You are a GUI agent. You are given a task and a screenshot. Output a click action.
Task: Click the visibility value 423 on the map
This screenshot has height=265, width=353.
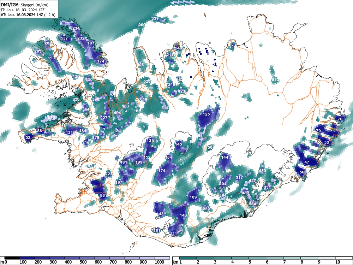click(x=181, y=91)
